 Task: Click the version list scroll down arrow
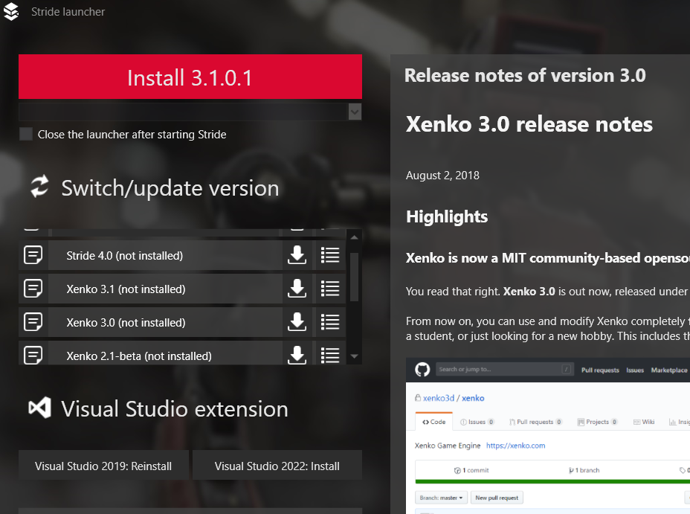click(354, 356)
